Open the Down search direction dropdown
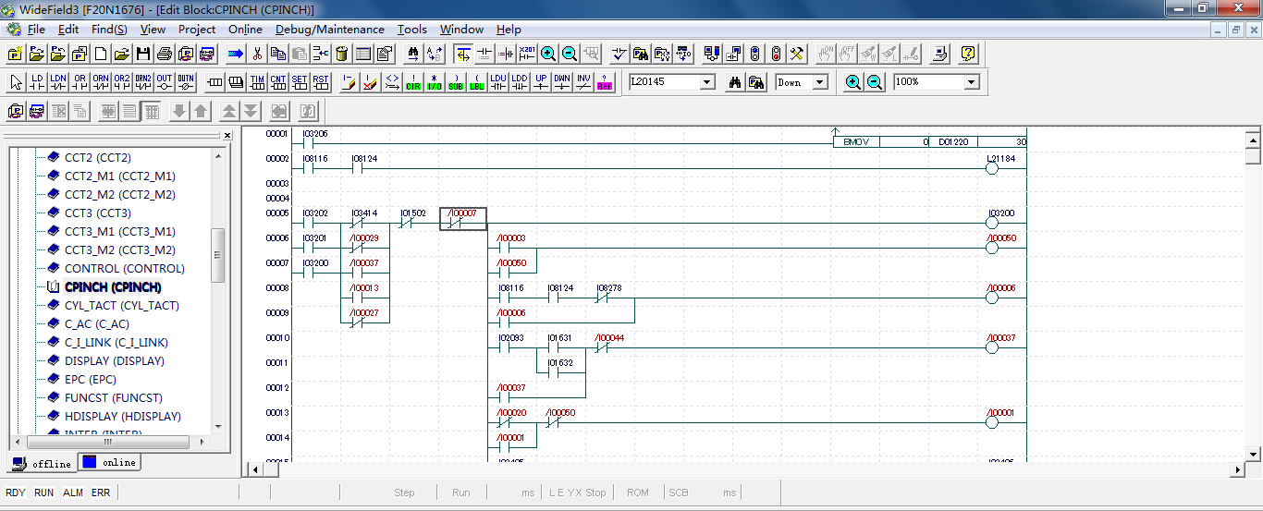Screen dimensions: 1263x511 tap(819, 82)
